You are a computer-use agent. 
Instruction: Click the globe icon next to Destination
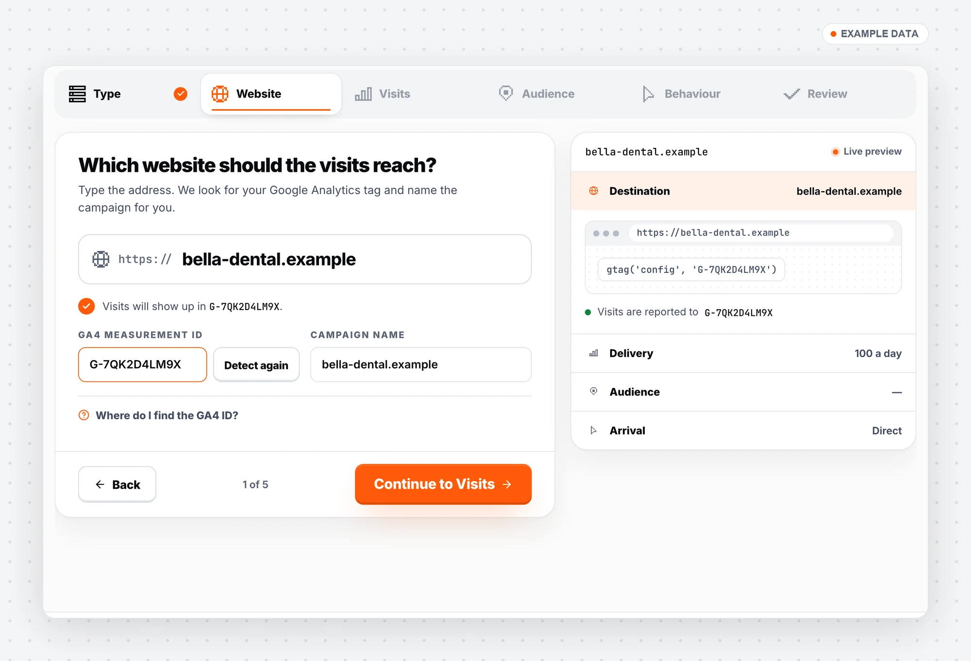click(593, 191)
